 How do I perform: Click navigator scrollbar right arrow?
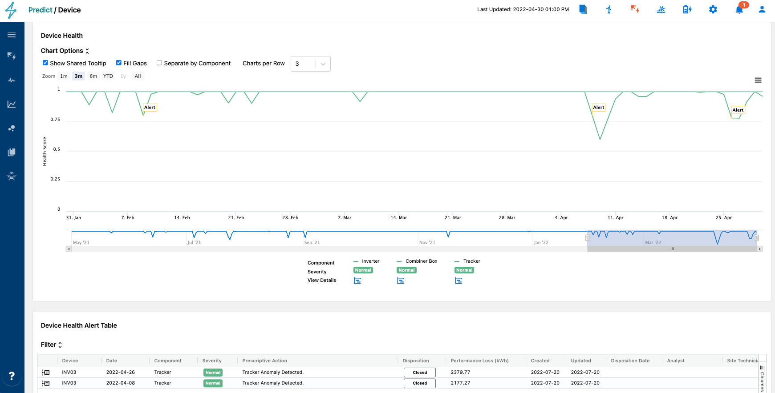(760, 249)
